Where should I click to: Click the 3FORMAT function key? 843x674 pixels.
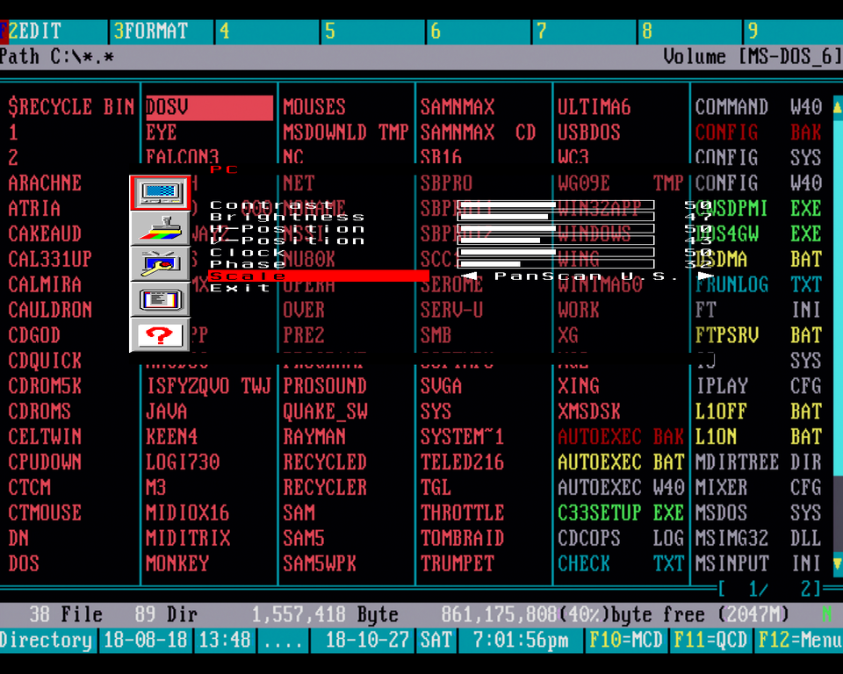click(162, 32)
